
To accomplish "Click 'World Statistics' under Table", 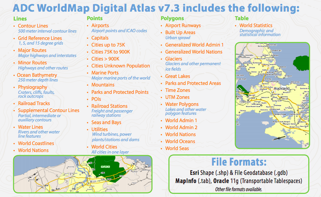I will 256,26.
